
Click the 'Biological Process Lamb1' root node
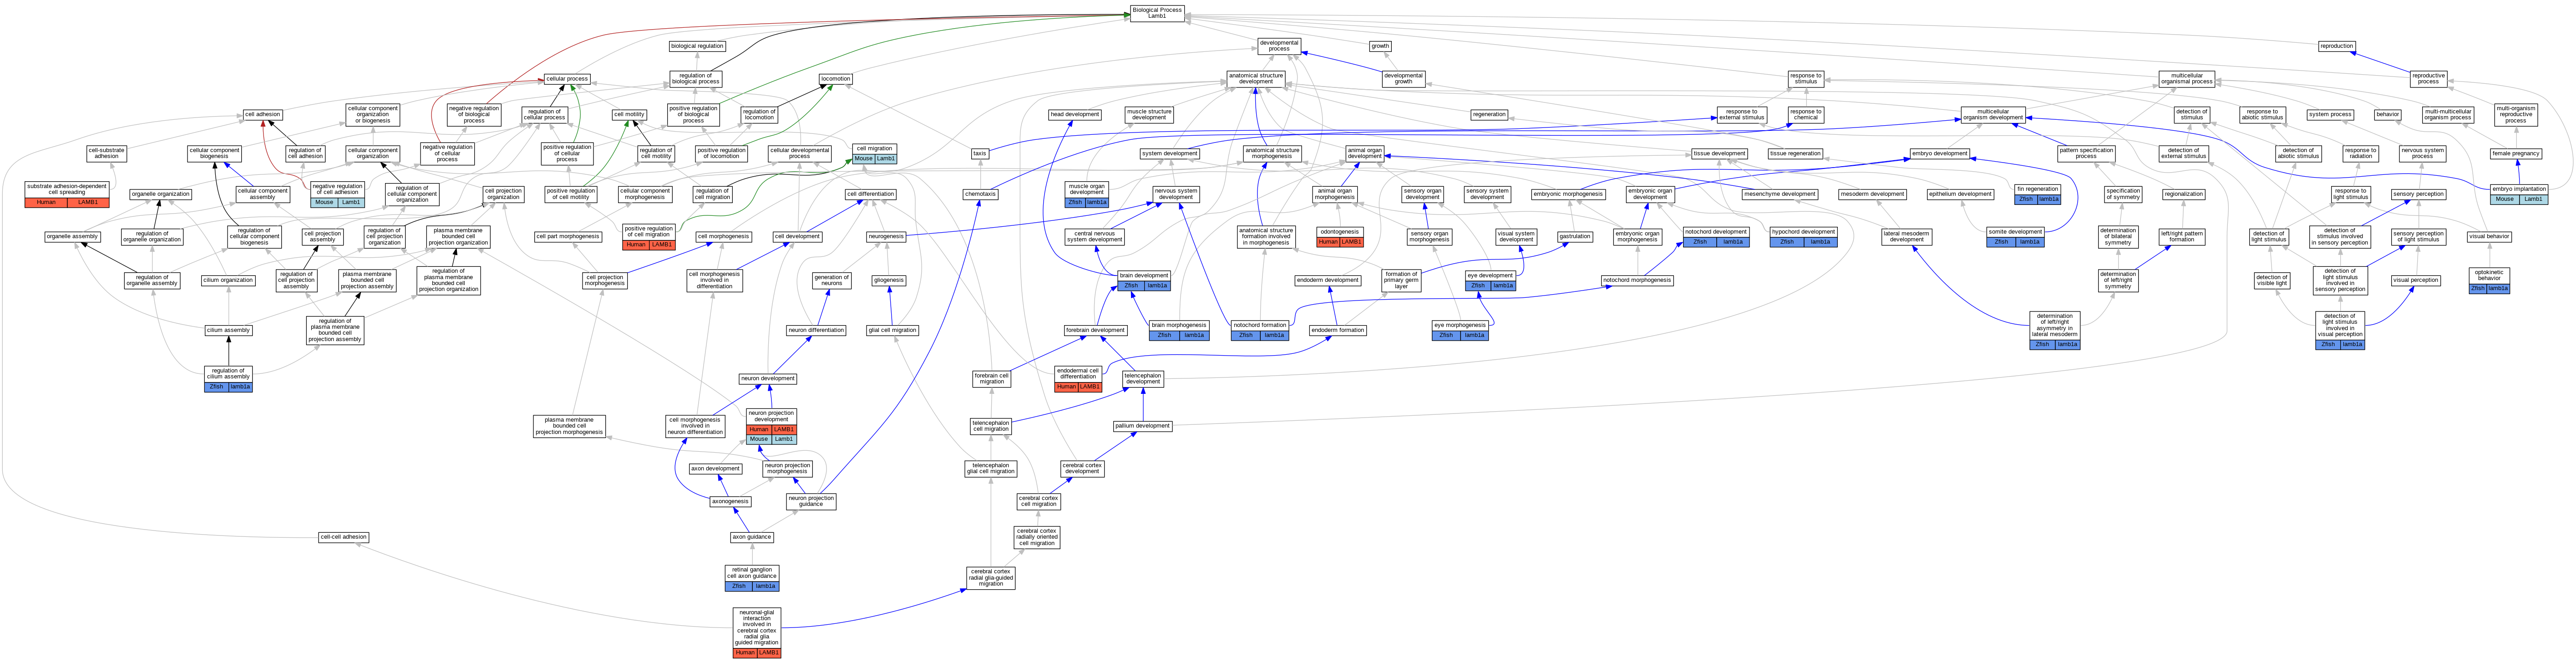1157,13
